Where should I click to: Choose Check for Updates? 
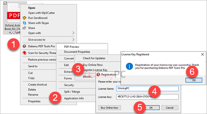coord(94,58)
